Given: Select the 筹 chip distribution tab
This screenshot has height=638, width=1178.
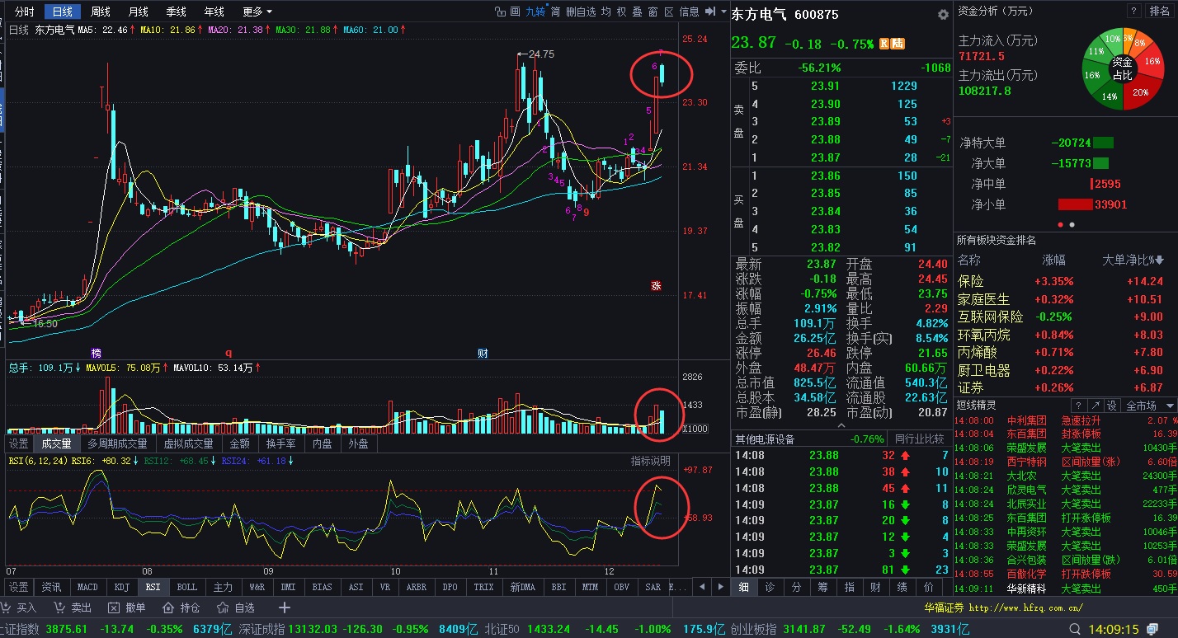Looking at the screenshot, I should click(x=822, y=587).
